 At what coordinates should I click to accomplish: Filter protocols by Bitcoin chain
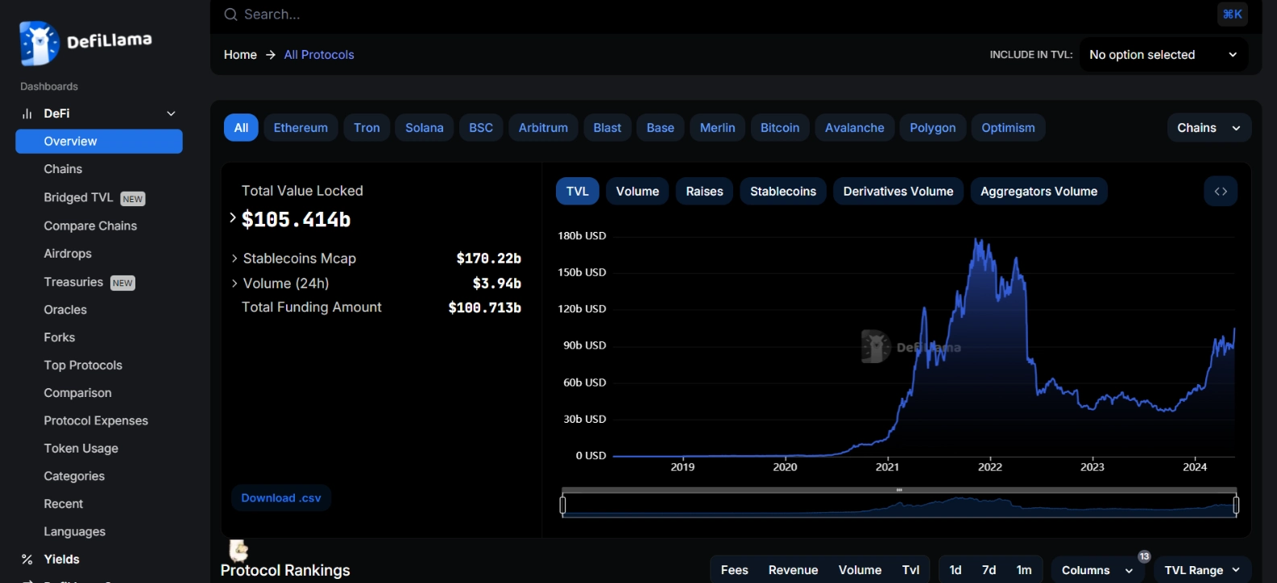pos(780,128)
